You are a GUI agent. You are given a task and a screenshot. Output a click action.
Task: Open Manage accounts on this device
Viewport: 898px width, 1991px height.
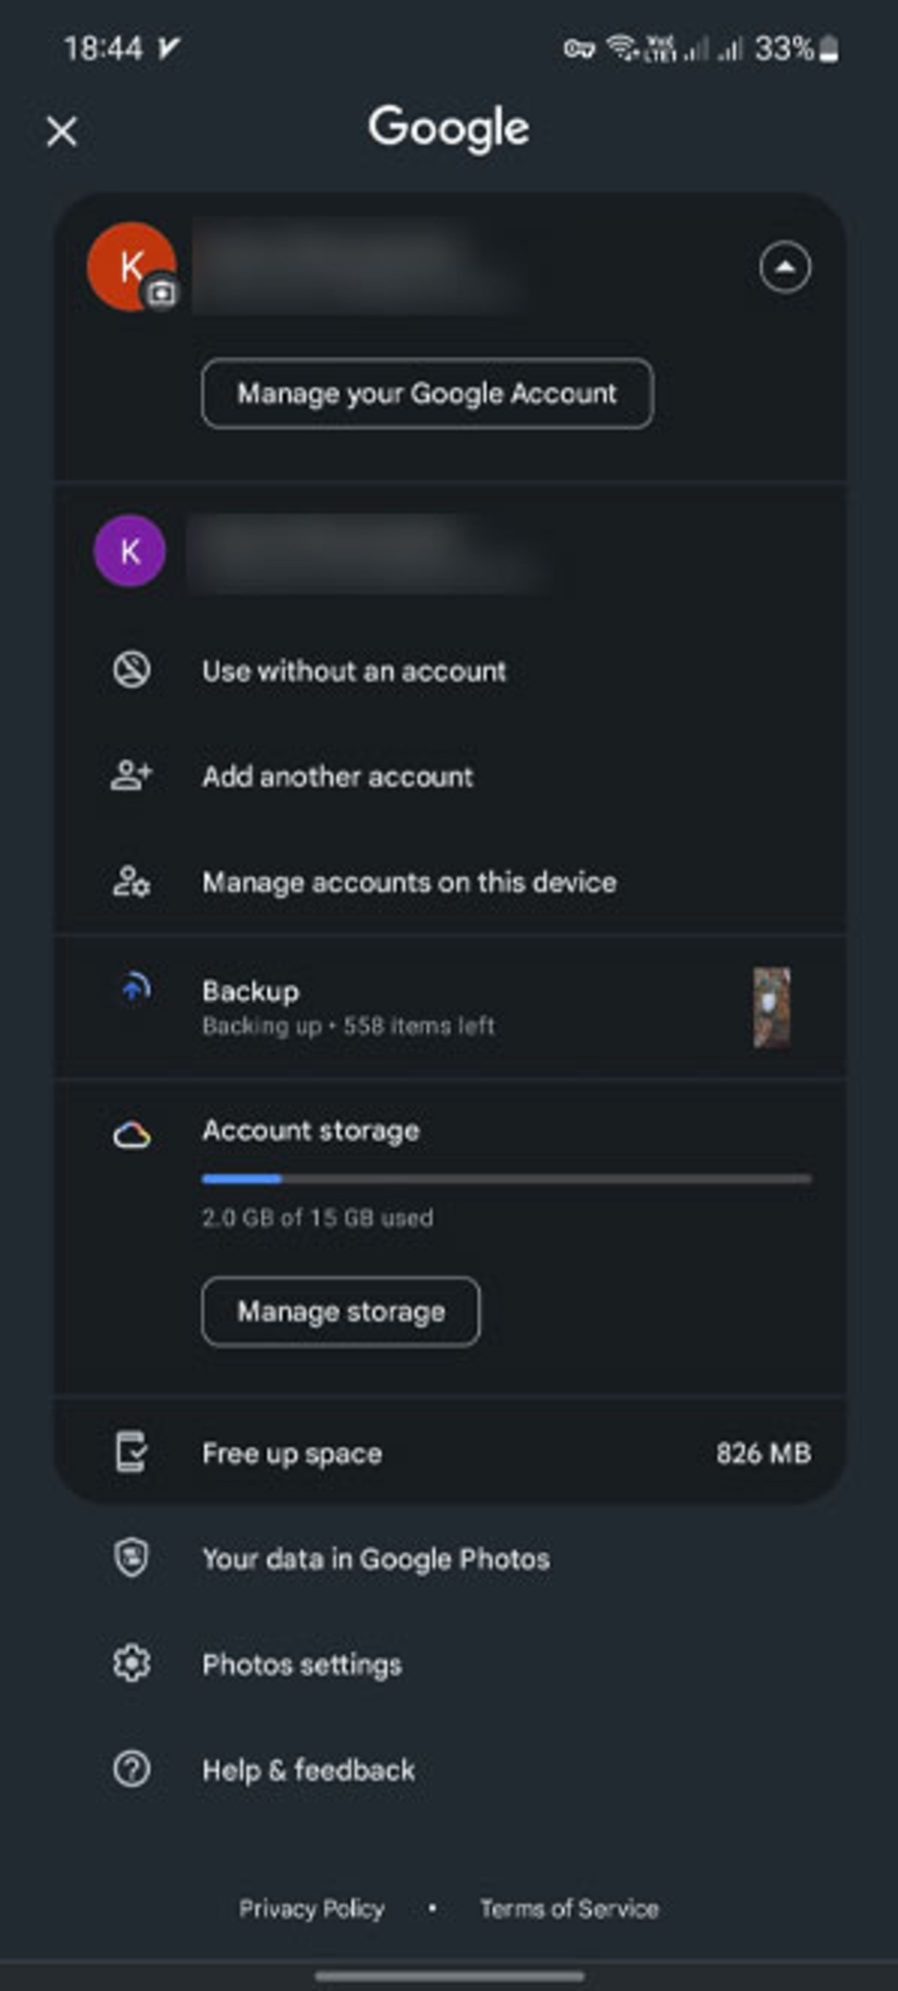449,882
